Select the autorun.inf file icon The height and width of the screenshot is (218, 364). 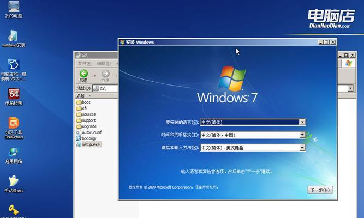[79, 132]
